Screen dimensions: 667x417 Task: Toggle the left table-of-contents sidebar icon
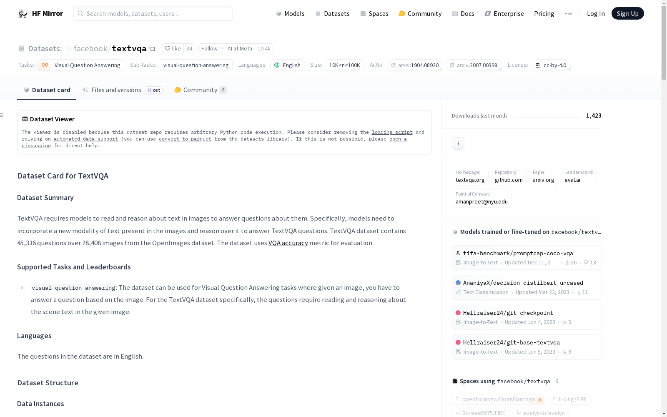[2, 115]
